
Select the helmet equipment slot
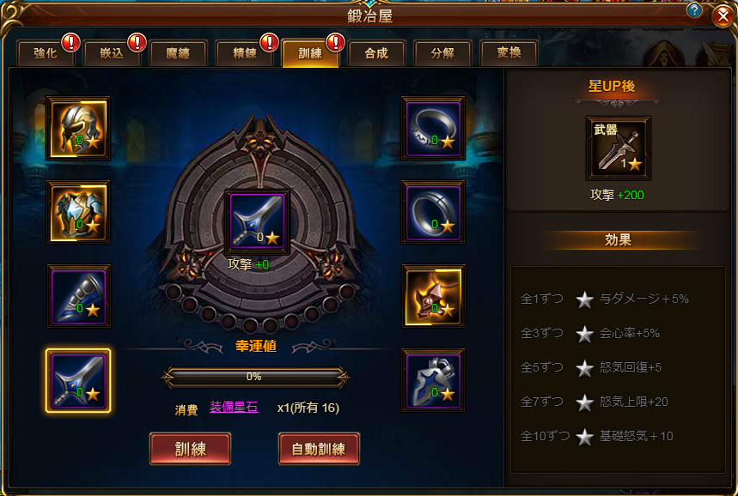point(78,129)
